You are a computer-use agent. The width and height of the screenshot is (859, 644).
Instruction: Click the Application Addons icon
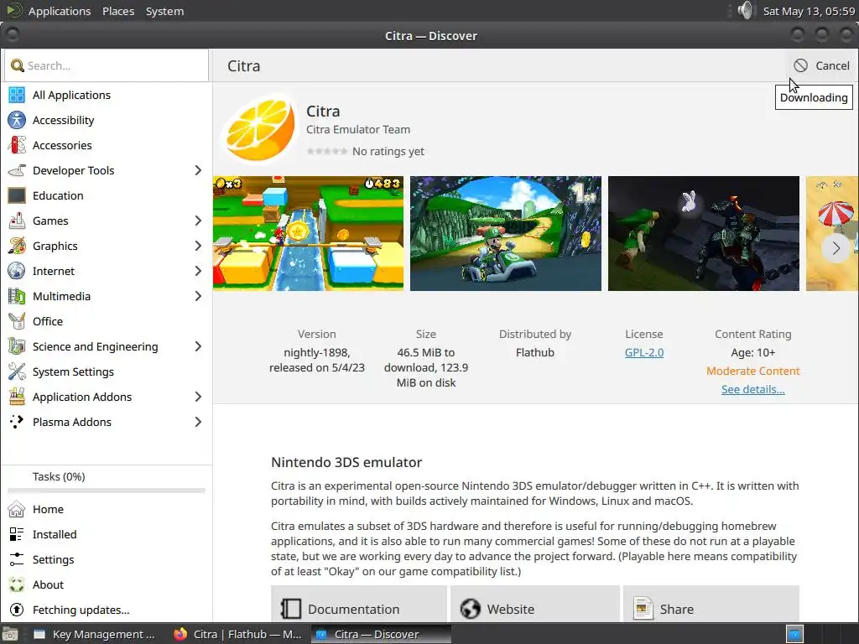[17, 397]
